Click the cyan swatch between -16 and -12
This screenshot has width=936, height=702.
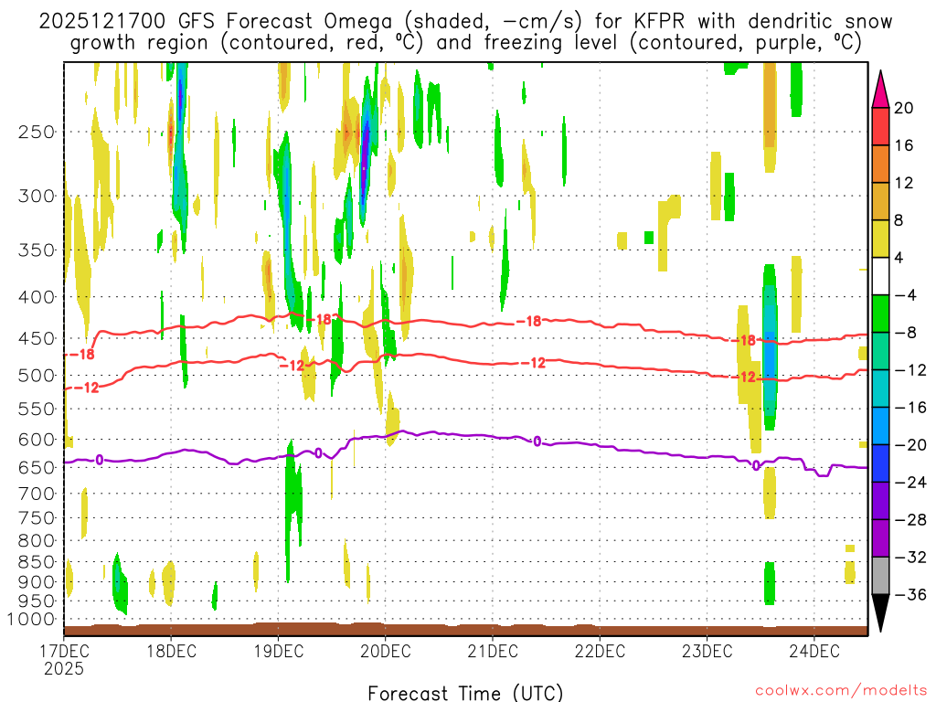[880, 388]
